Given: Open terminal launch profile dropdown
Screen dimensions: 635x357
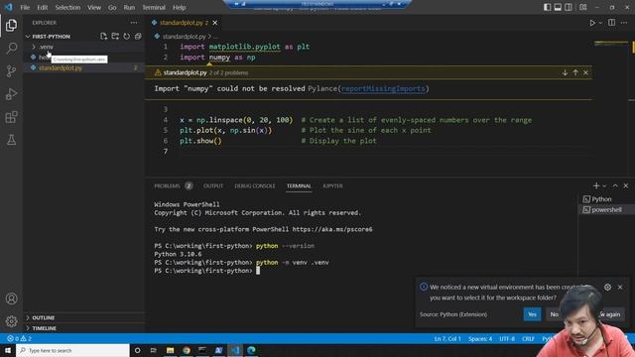Looking at the screenshot, I should click(x=604, y=185).
